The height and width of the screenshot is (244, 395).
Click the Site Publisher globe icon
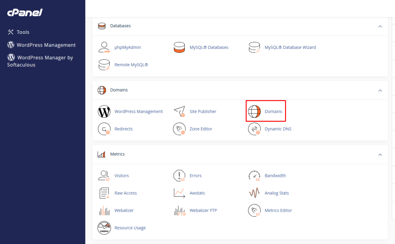coord(179,111)
